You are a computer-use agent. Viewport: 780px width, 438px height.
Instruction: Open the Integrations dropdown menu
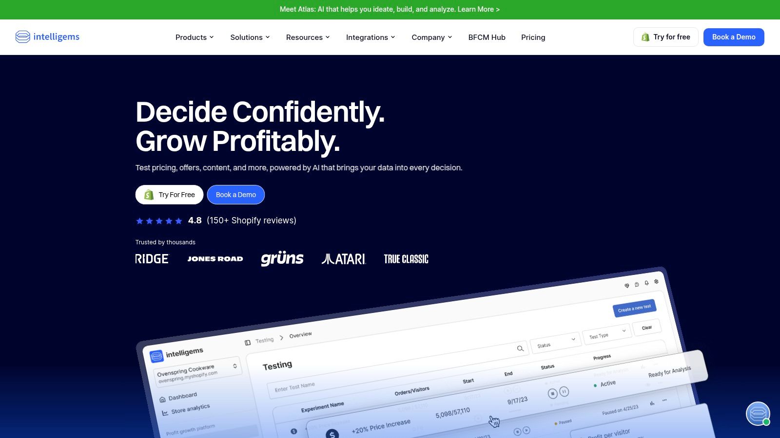coord(370,37)
